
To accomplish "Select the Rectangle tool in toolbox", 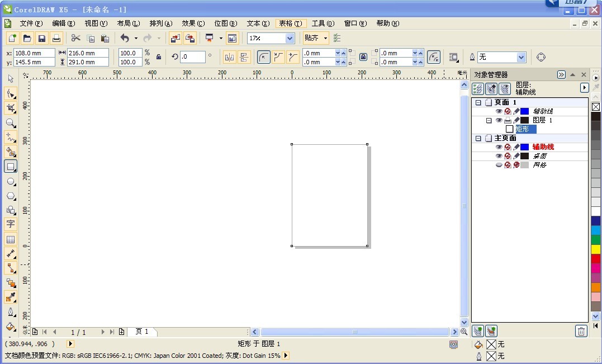I will click(11, 166).
